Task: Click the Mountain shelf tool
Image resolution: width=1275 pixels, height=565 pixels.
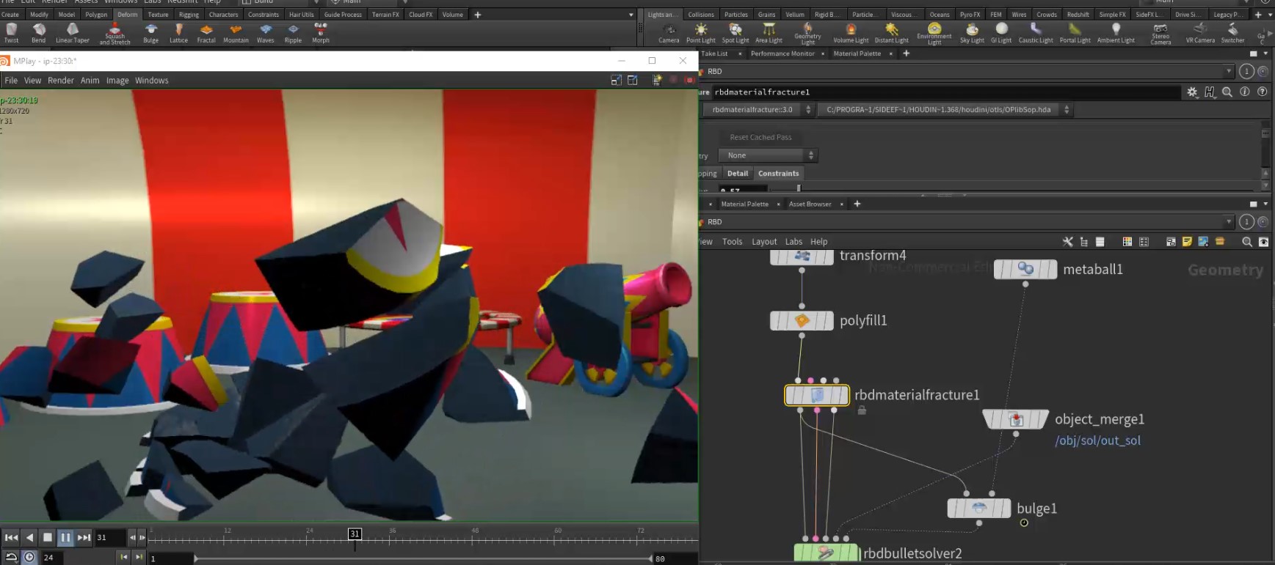Action: pyautogui.click(x=236, y=33)
